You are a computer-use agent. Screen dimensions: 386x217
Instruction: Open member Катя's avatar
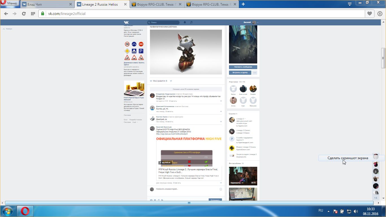tap(233, 89)
